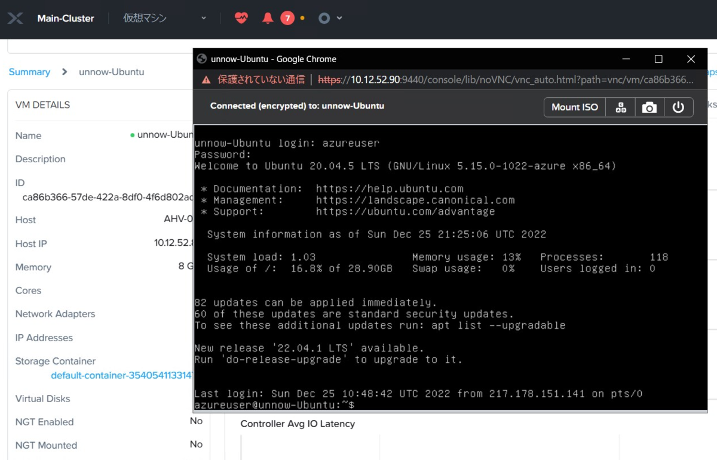Close the unnow-Ubuntu console window
The width and height of the screenshot is (717, 460).
(691, 58)
